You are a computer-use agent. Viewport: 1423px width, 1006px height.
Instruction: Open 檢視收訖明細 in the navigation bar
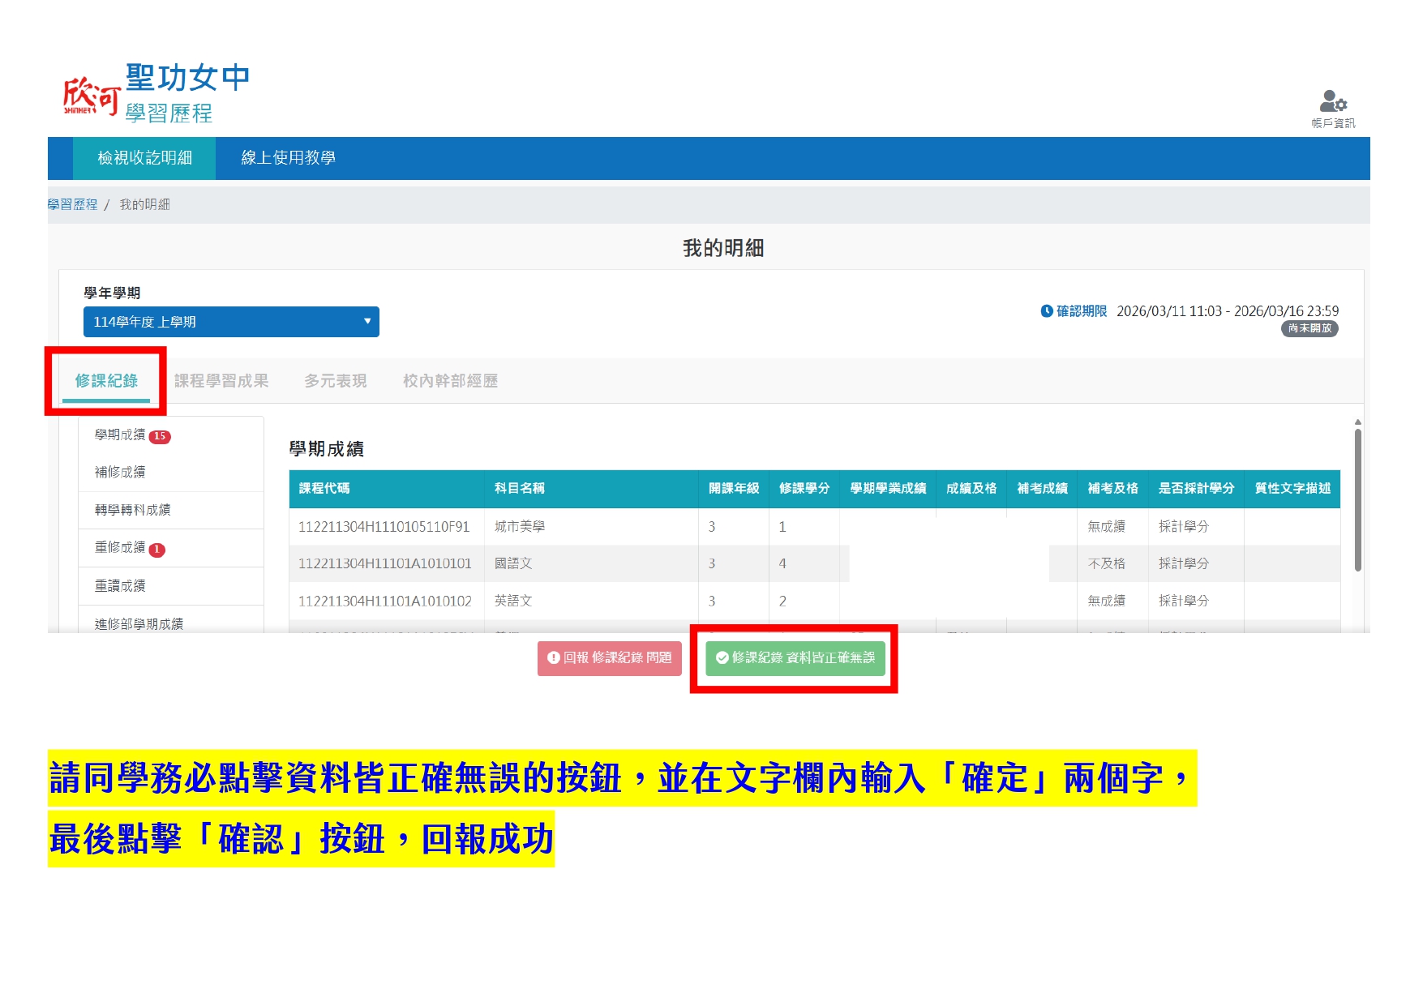click(144, 158)
